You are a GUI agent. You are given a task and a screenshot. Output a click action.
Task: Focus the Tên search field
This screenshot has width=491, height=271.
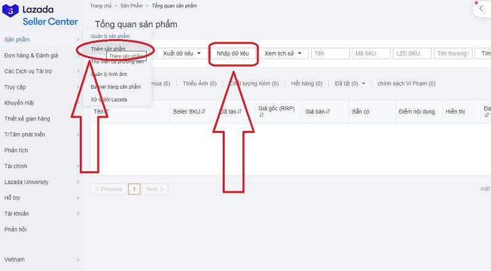330,53
